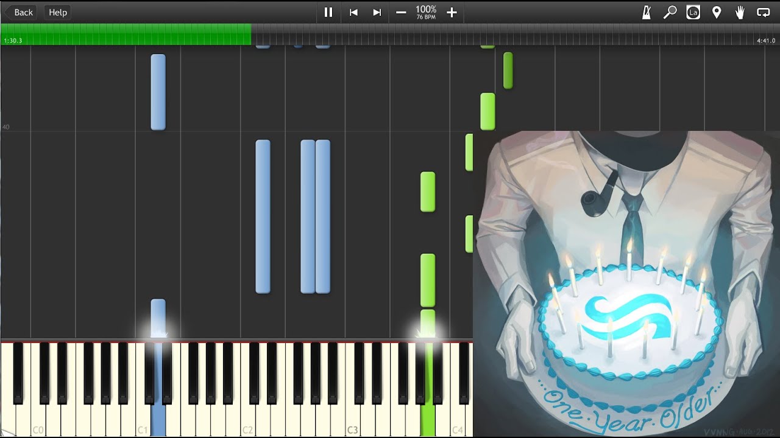
Task: Click the elapsed time 1:30.3 label
Action: point(13,41)
